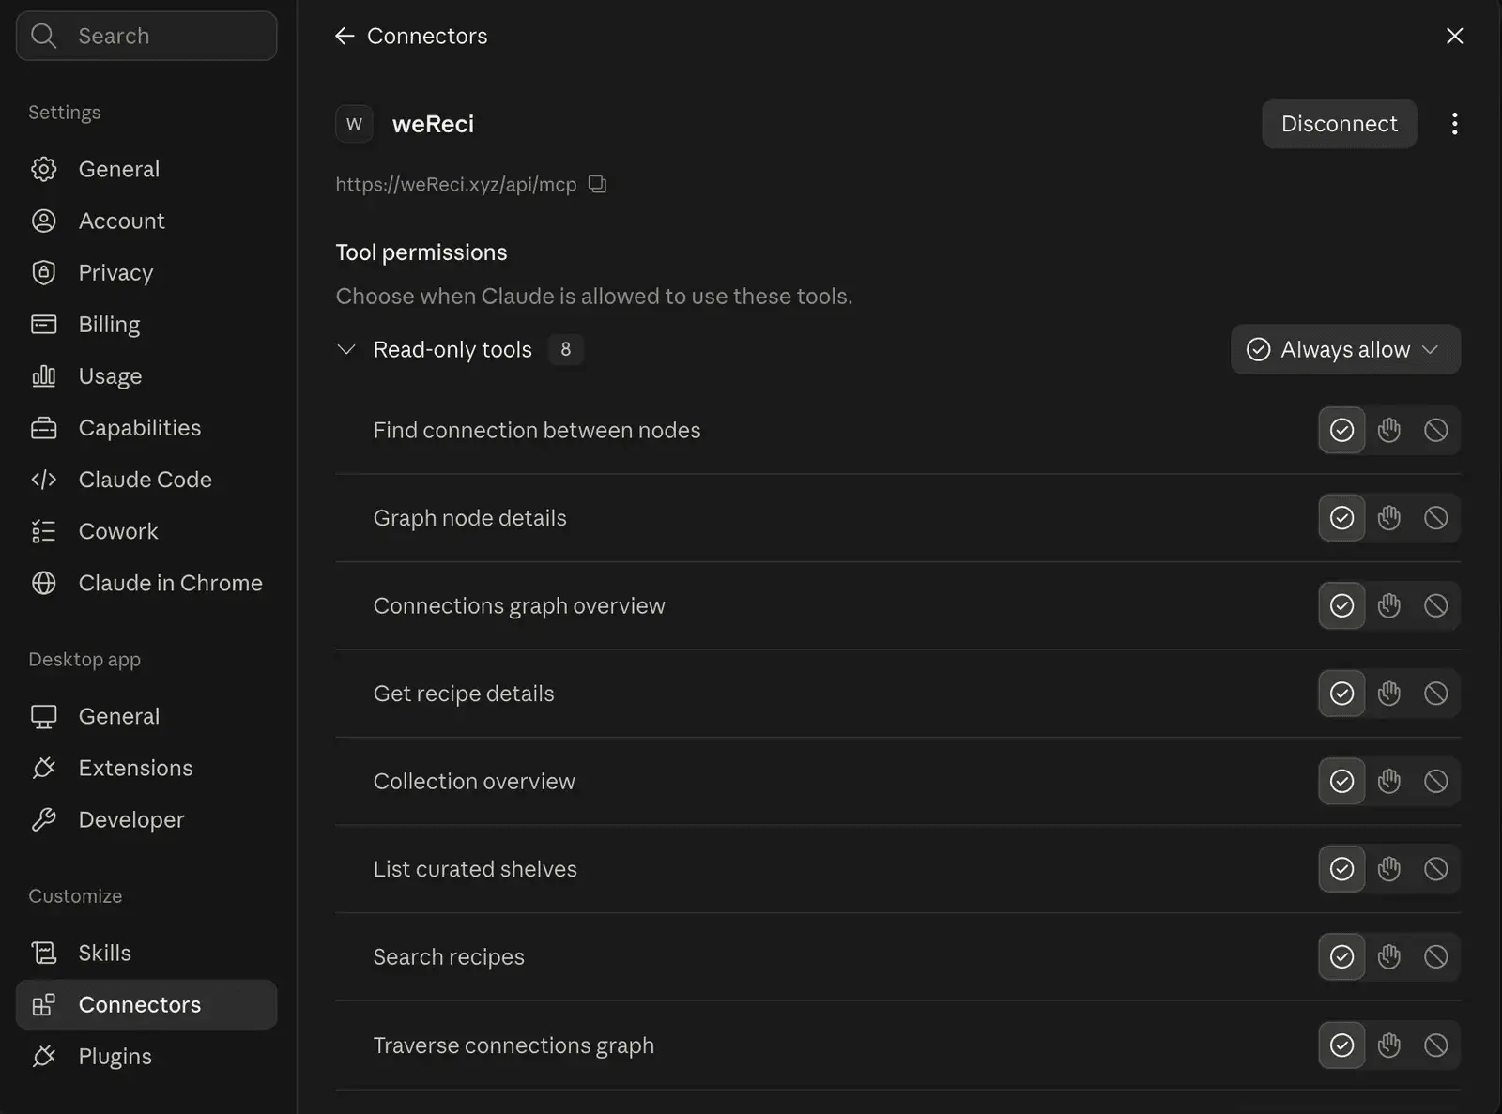Open Developer settings
The height and width of the screenshot is (1114, 1502).
146,819
